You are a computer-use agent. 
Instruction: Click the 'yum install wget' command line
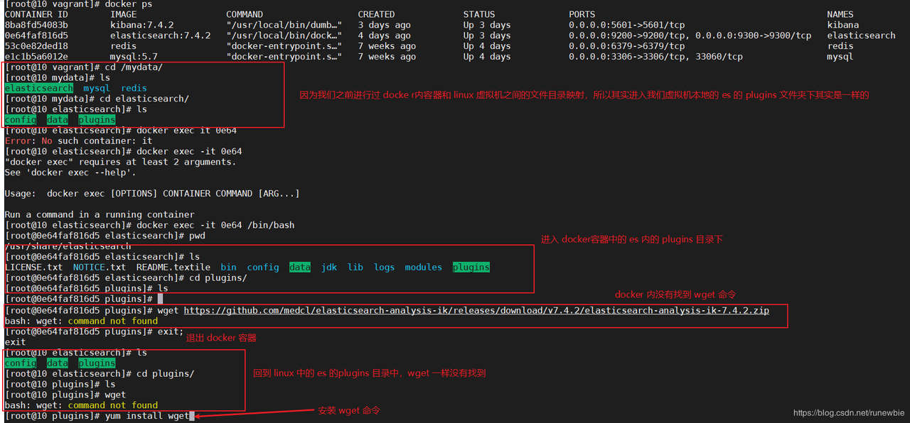(x=147, y=415)
